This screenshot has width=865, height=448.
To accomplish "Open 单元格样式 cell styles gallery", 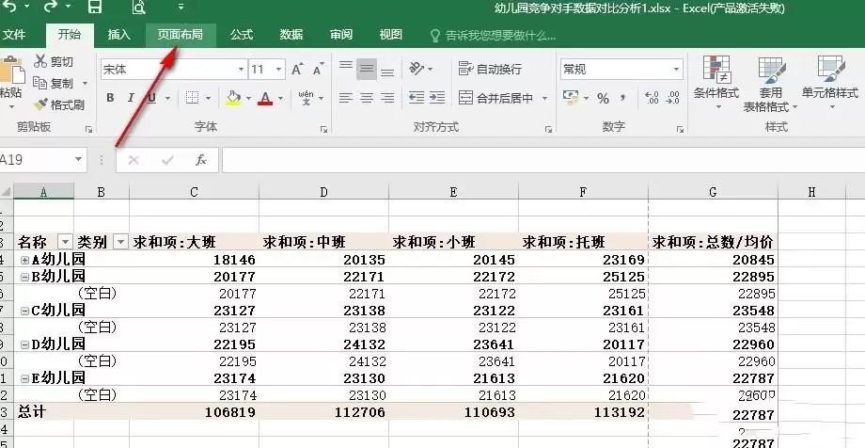I will click(830, 82).
